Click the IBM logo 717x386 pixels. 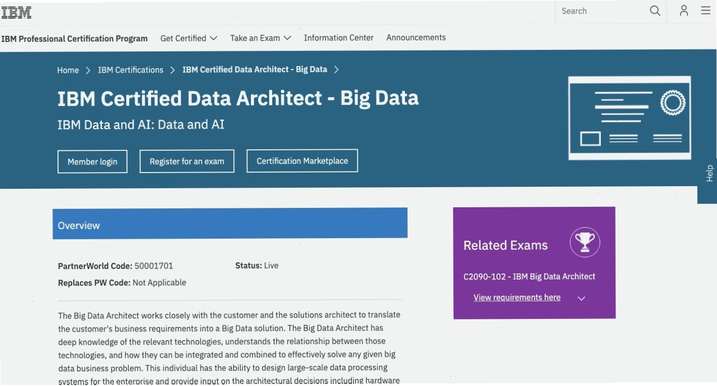pyautogui.click(x=16, y=13)
